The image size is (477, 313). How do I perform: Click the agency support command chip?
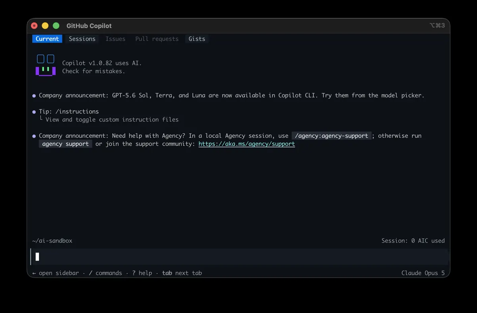click(x=65, y=144)
